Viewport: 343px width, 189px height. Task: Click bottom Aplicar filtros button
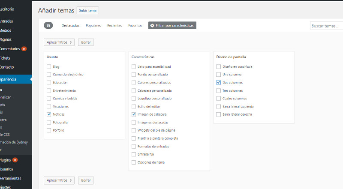[59, 180]
